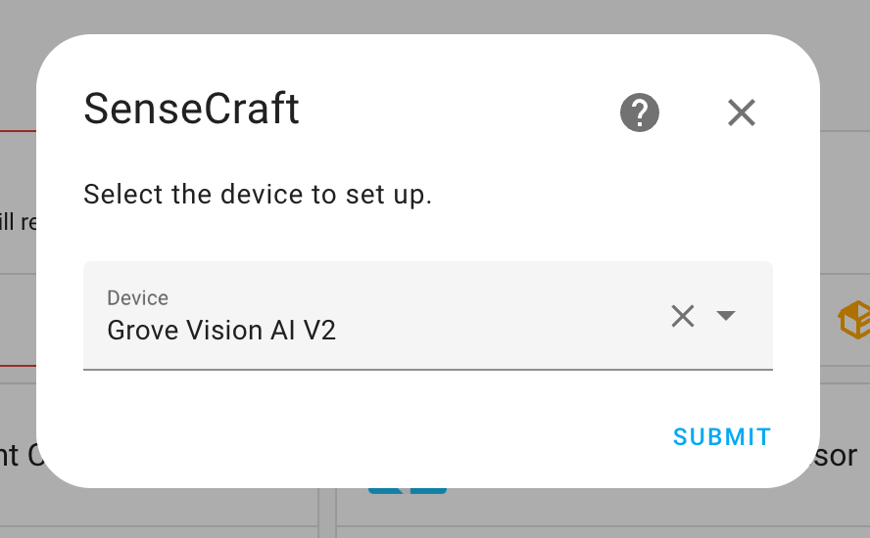Image resolution: width=870 pixels, height=538 pixels.
Task: Click the underline below the Device field
Action: [x=428, y=369]
